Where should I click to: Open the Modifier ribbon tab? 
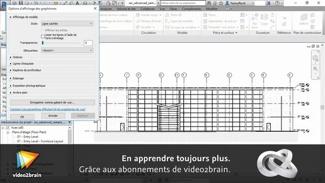212,9
